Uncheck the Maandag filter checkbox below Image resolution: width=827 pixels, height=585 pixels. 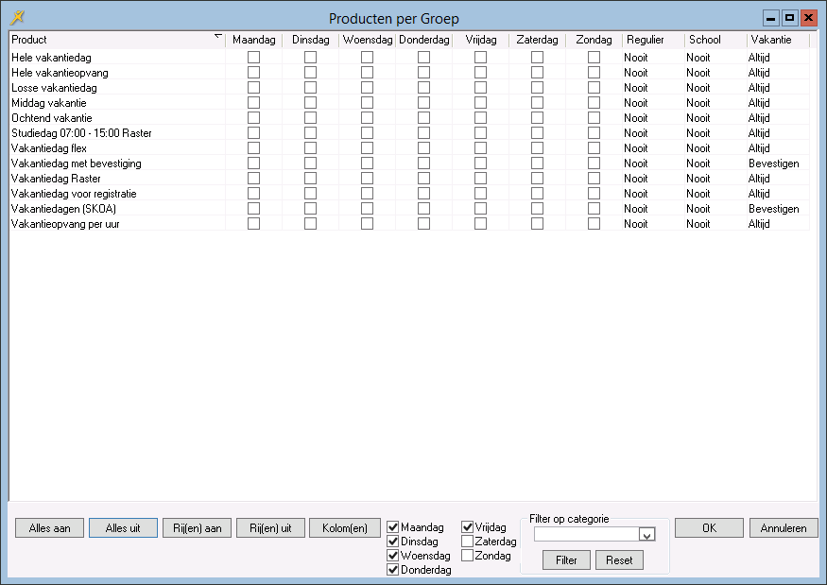tap(393, 527)
